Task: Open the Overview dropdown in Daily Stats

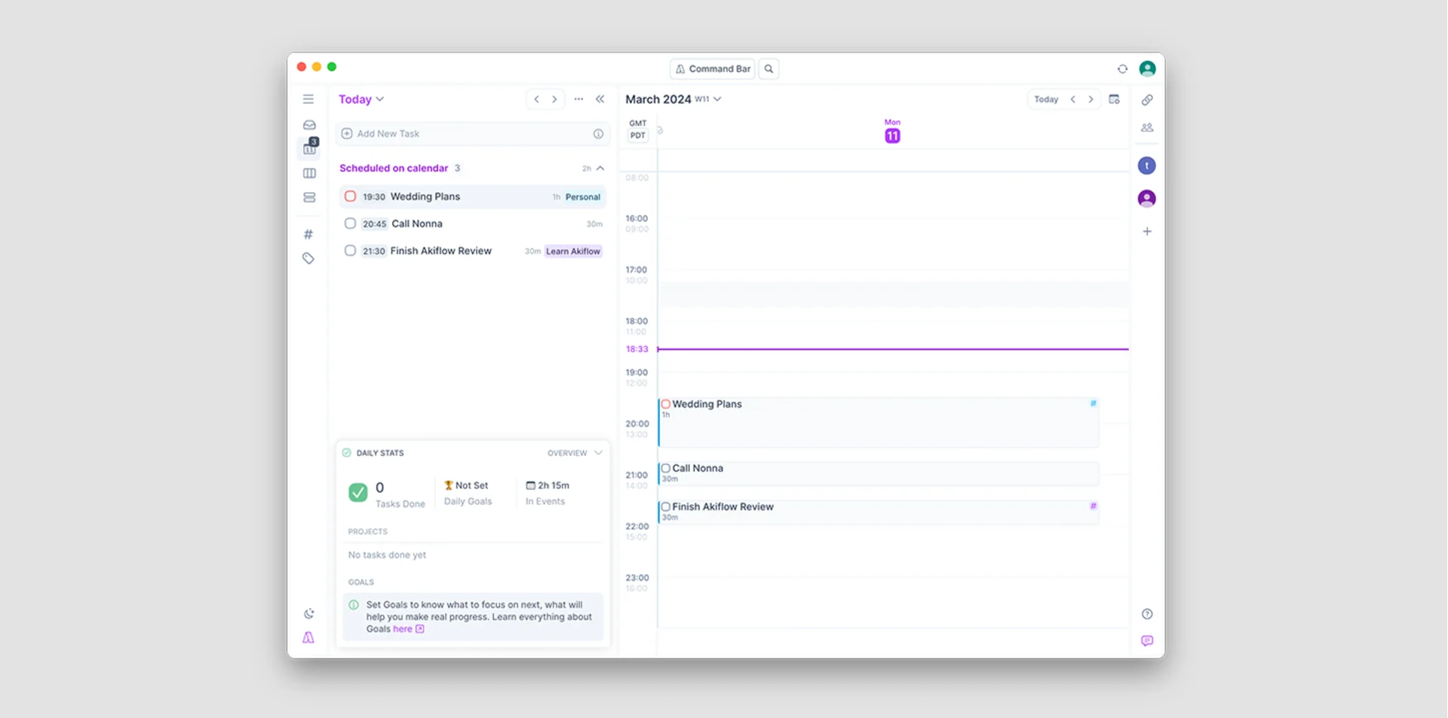Action: pyautogui.click(x=575, y=453)
